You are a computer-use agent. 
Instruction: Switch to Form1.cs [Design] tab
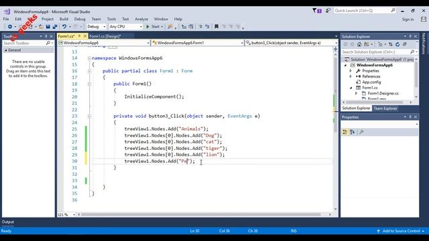[x=105, y=36]
